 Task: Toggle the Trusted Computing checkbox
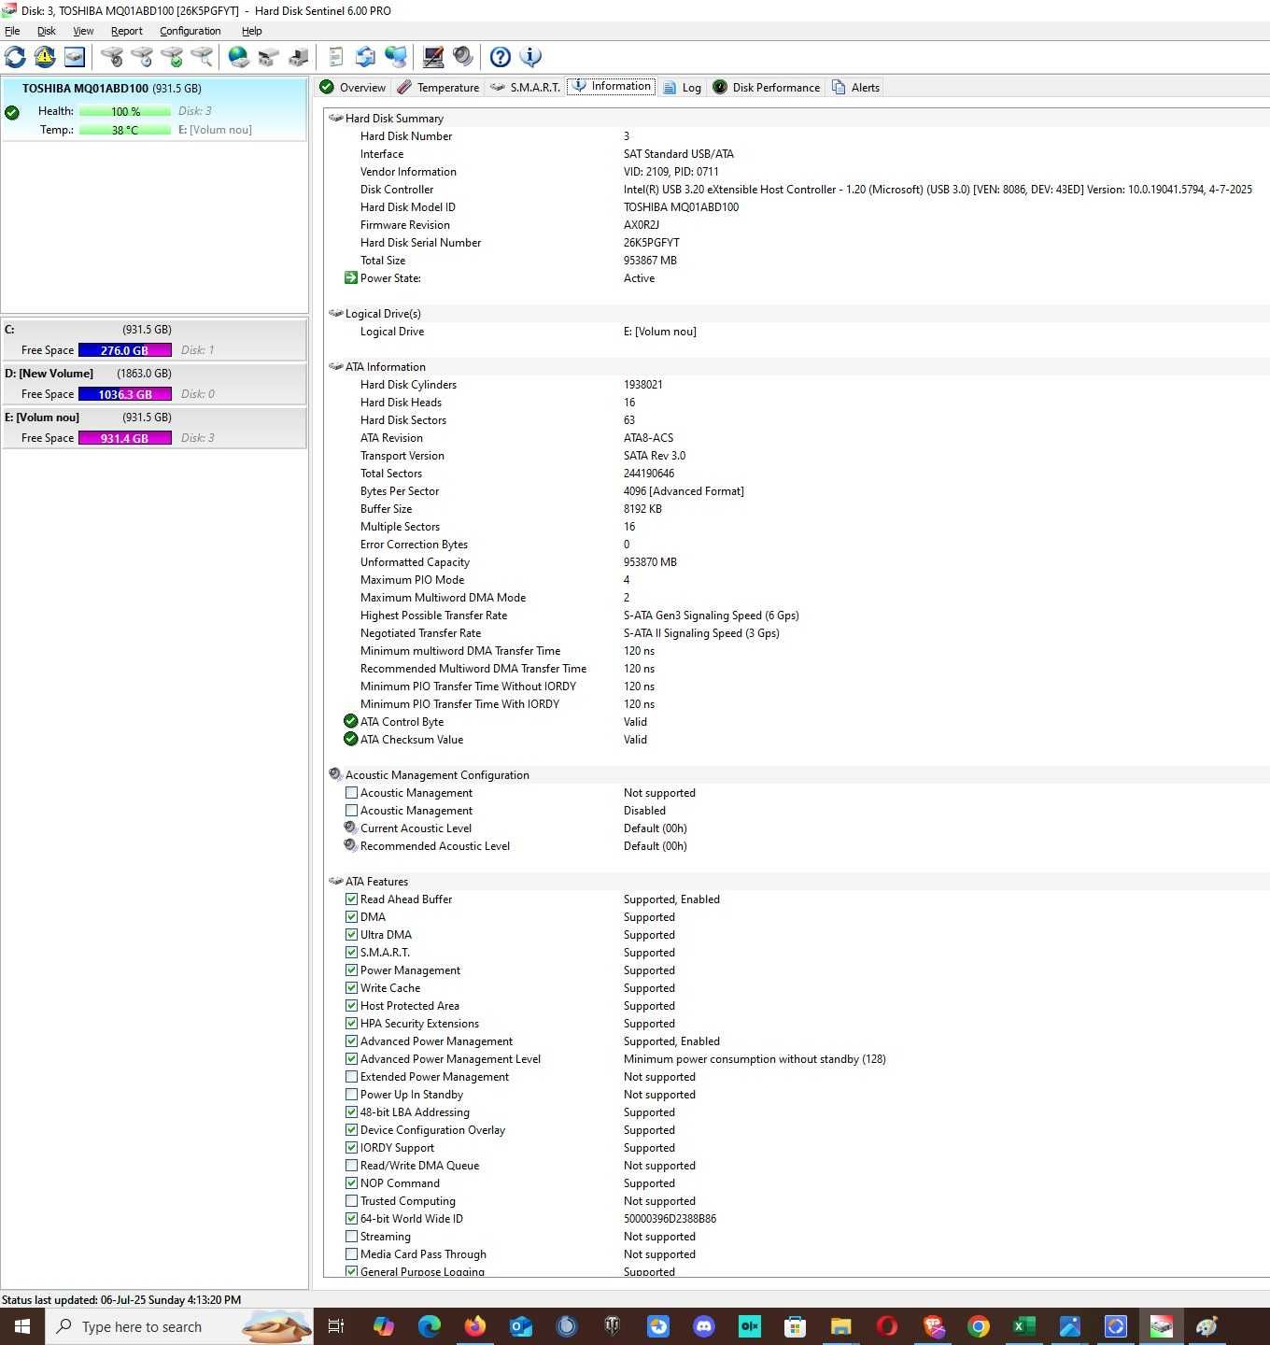[351, 1201]
